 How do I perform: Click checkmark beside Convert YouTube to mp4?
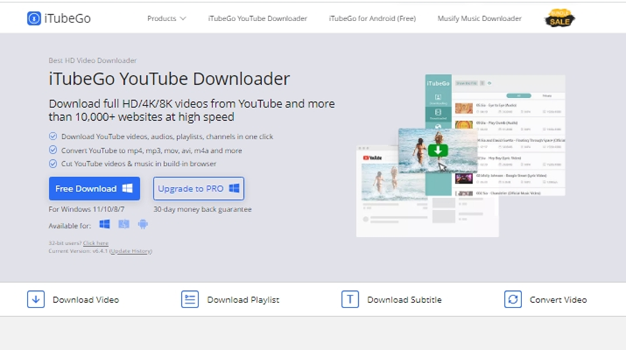pos(53,150)
